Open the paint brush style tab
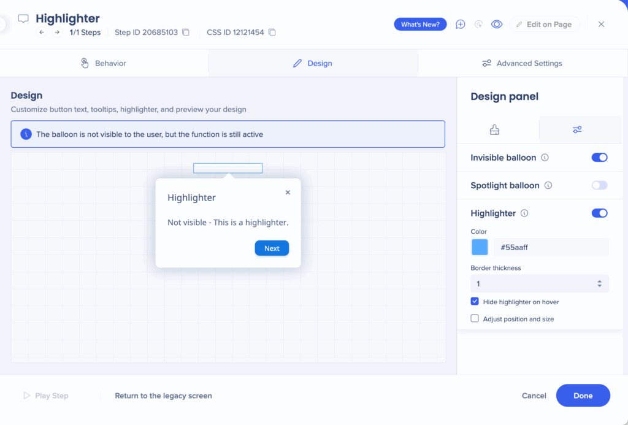This screenshot has height=425, width=628. click(494, 129)
